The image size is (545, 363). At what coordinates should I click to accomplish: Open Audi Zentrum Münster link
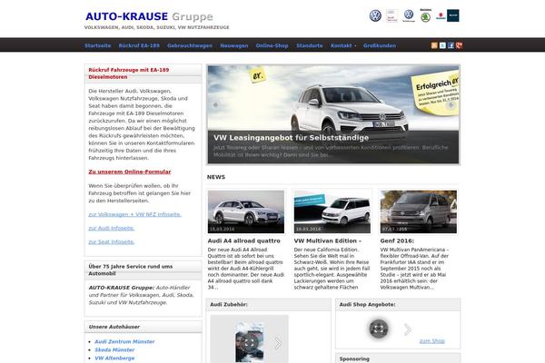[124, 341]
